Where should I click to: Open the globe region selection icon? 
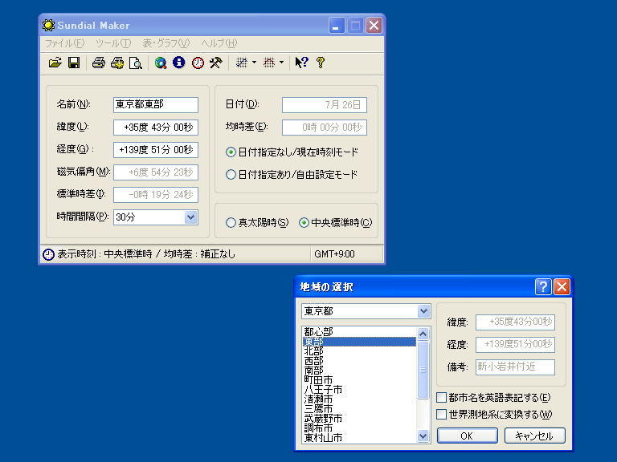(161, 63)
